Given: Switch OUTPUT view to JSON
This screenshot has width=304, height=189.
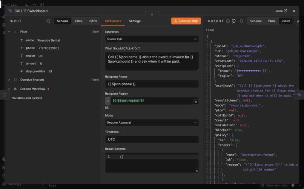Looking at the screenshot, I should [286, 21].
